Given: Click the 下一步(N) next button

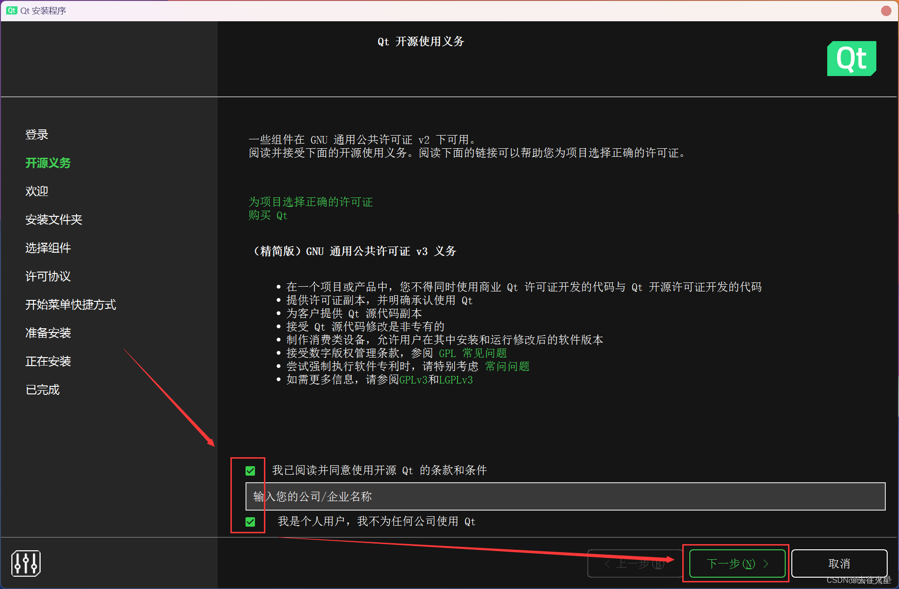Looking at the screenshot, I should 737,563.
